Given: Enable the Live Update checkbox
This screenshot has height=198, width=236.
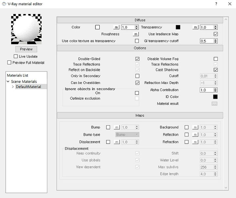Looking at the screenshot, I should 16,57.
